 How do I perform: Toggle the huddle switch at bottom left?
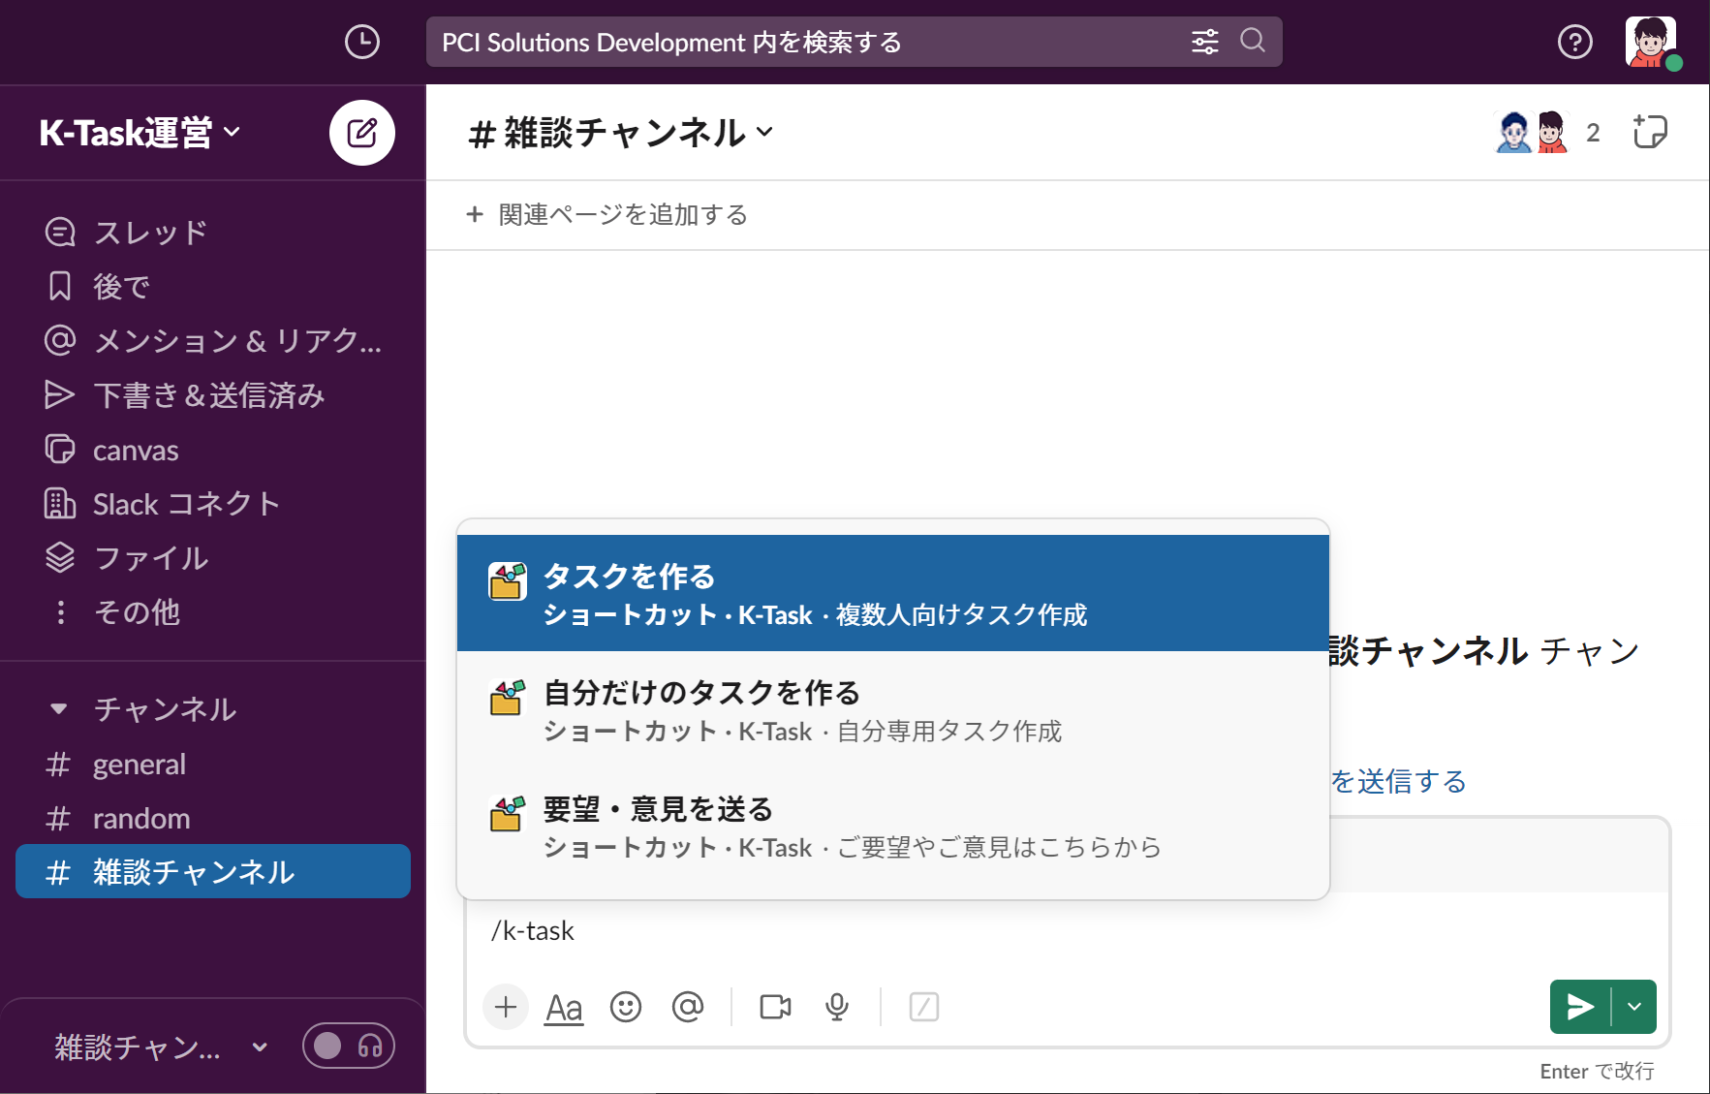pyautogui.click(x=348, y=1046)
